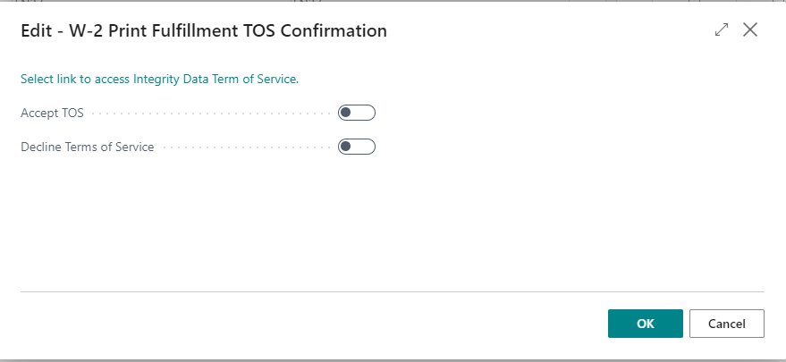The image size is (786, 362).
Task: Turn on Decline Terms of Service toggle
Action: pos(357,147)
